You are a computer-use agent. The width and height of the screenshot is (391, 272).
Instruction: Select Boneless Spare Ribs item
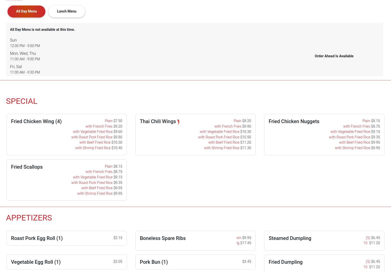tap(163, 238)
